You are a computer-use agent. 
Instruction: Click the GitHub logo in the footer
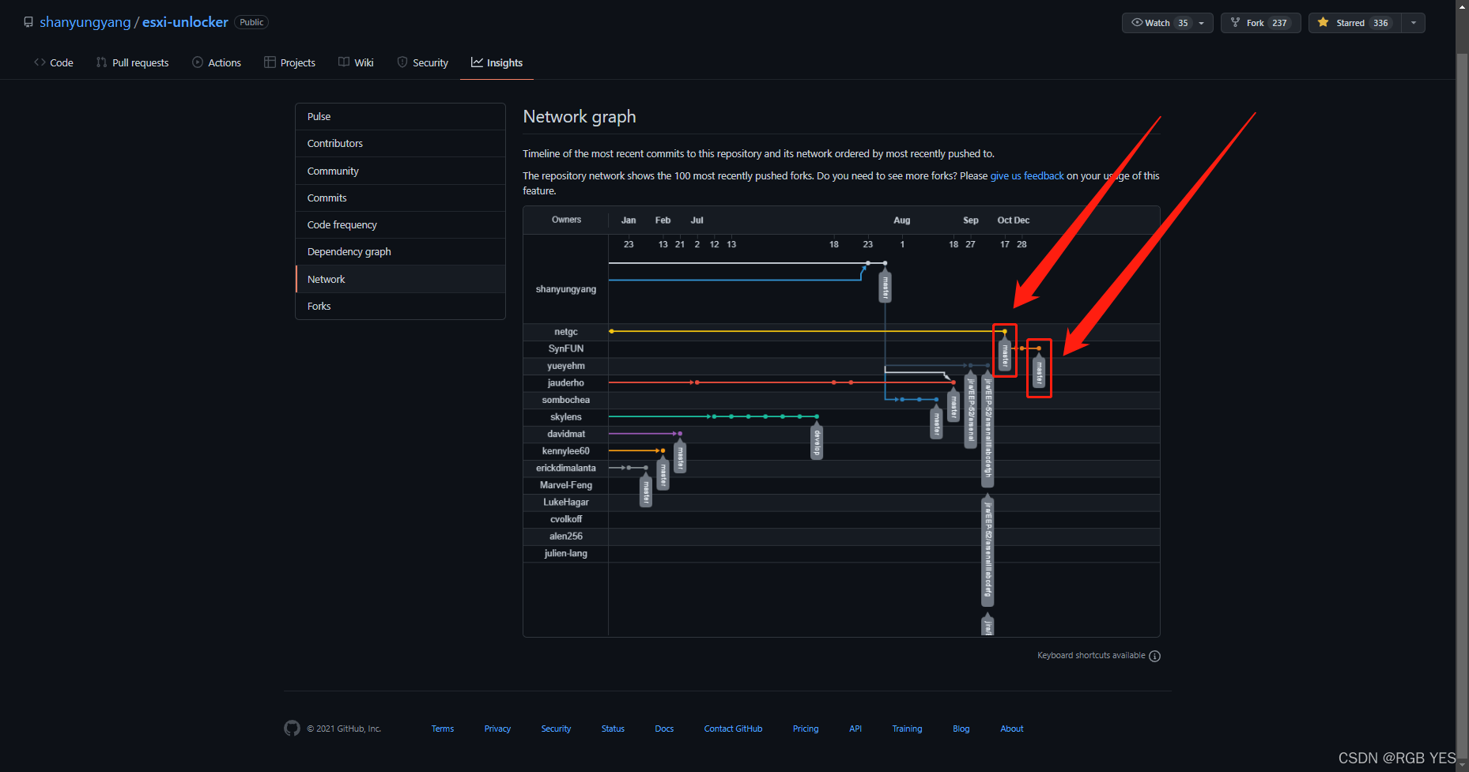[292, 729]
